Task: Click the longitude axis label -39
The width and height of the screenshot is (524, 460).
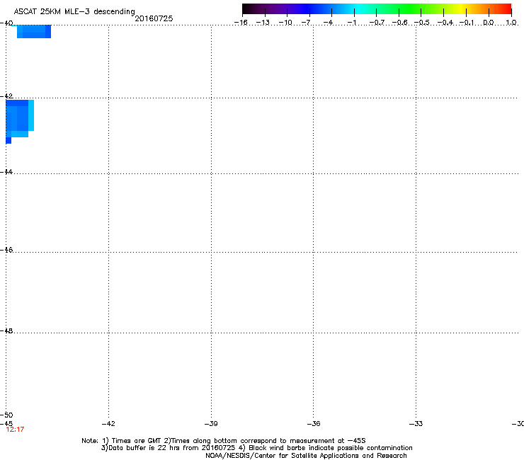Action: tap(211, 424)
